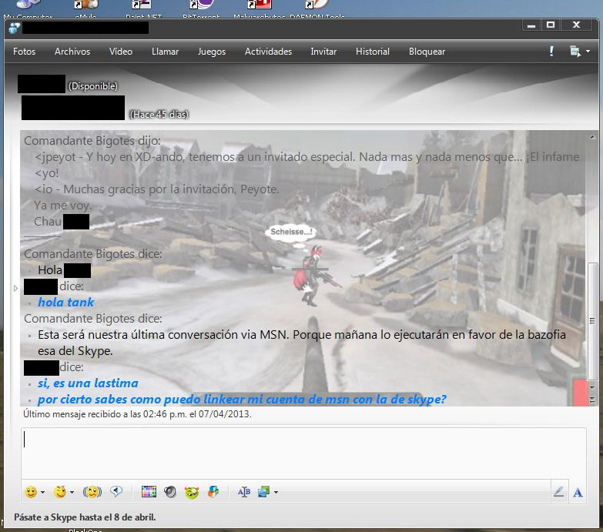Open the show menu options icon
The width and height of the screenshot is (603, 532).
tap(575, 51)
